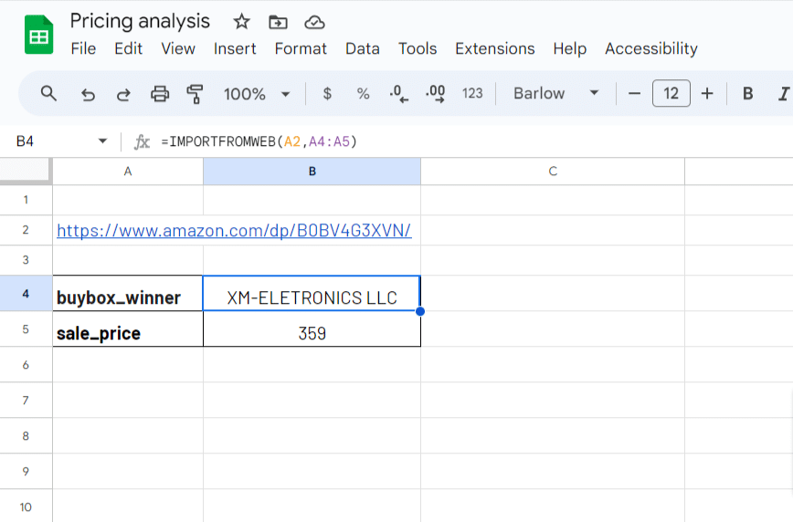Format as currency with dollar icon

[328, 93]
